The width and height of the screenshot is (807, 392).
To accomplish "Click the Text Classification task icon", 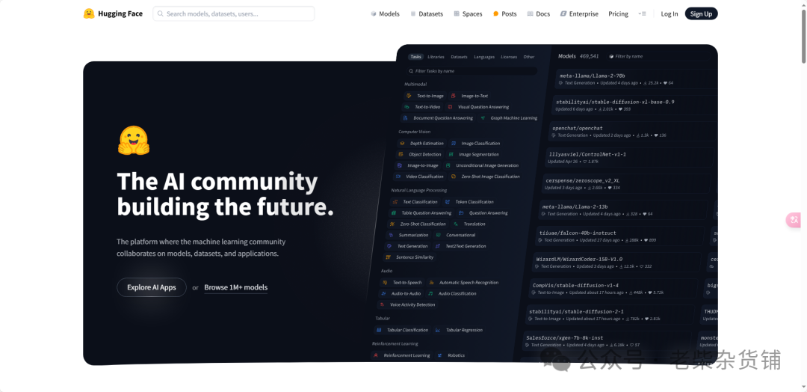I will (395, 202).
